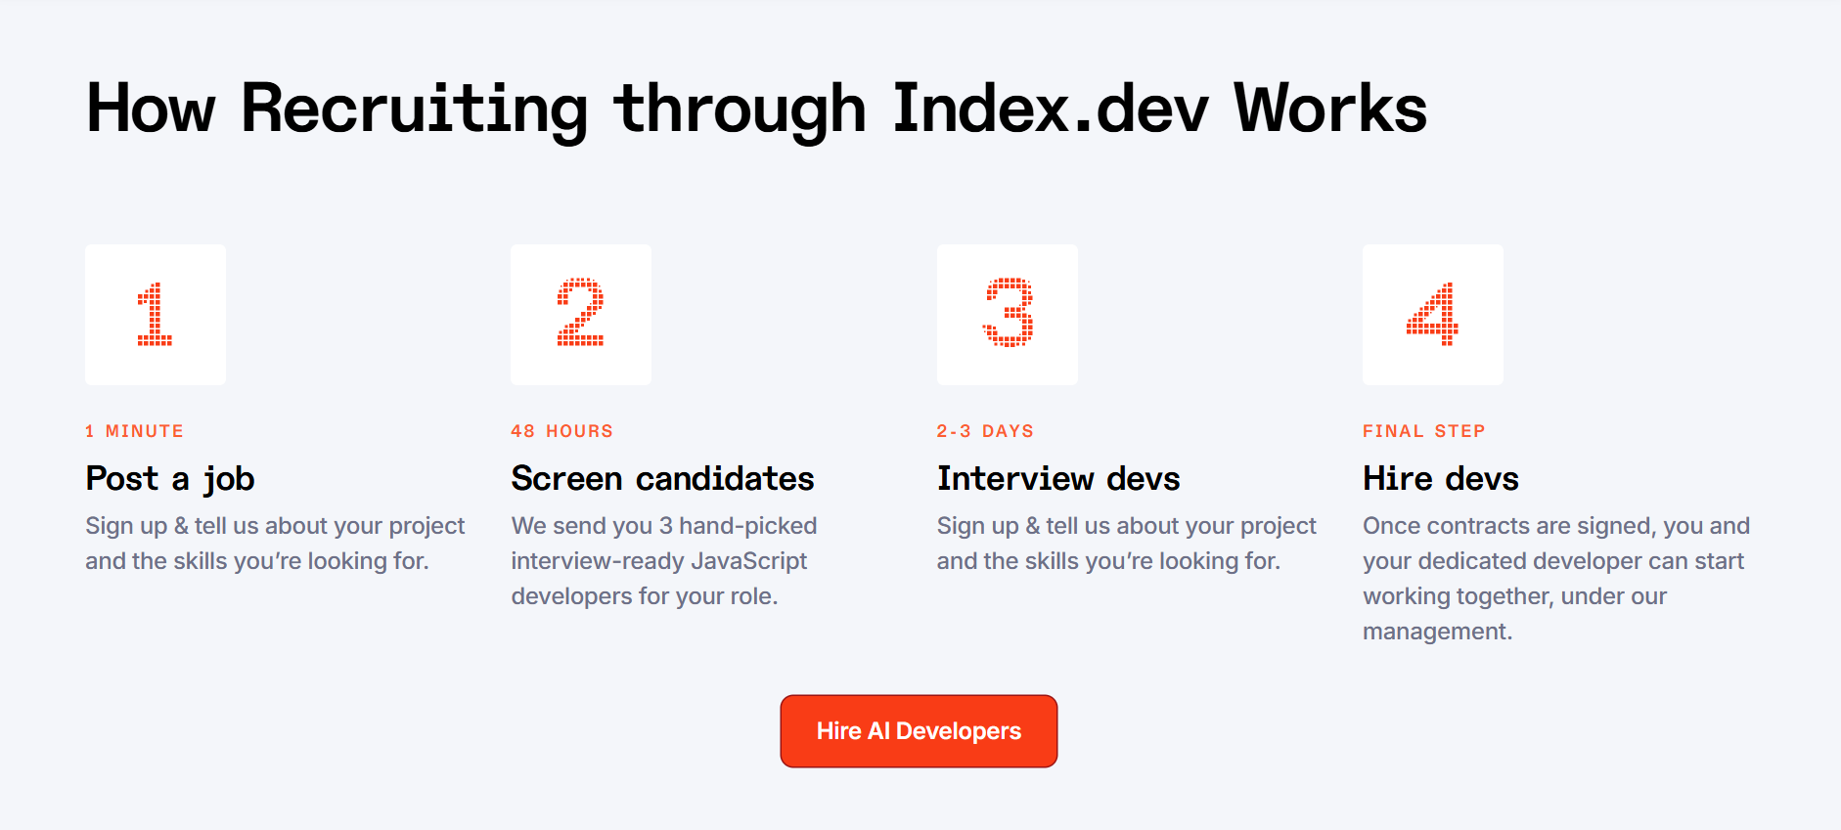This screenshot has width=1841, height=830.
Task: Click the Hire devs description paragraph
Action: pyautogui.click(x=1555, y=577)
